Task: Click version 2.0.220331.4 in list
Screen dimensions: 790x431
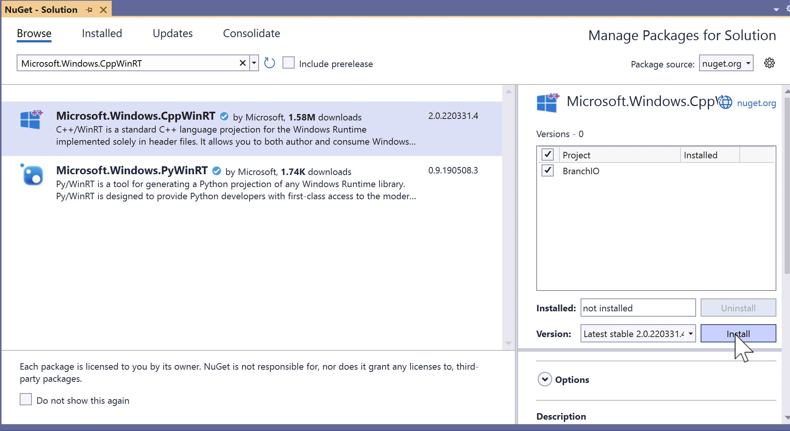Action: [453, 116]
